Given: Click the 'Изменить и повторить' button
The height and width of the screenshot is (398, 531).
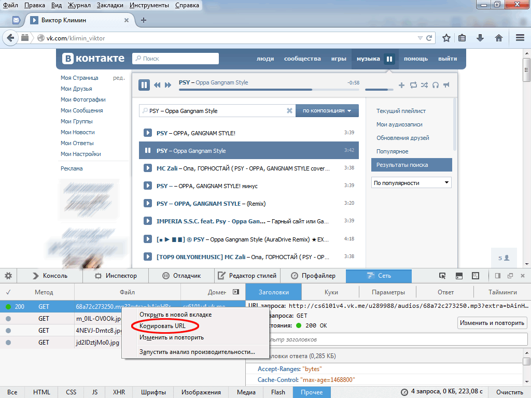Looking at the screenshot, I should (492, 323).
